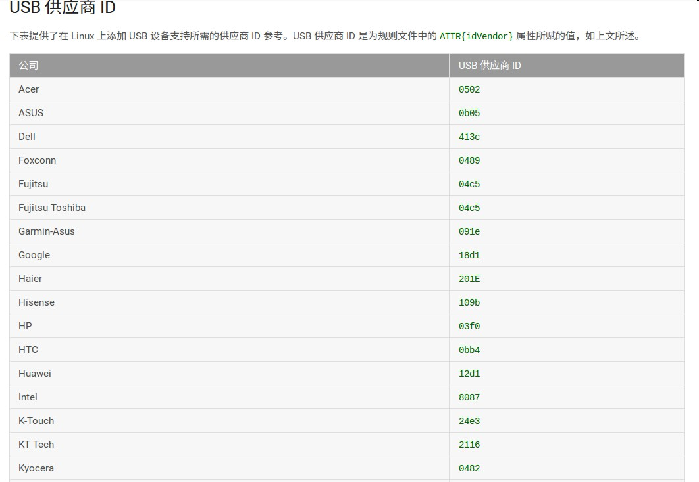Select vendor ID 12d1
699x482 pixels.
(469, 374)
